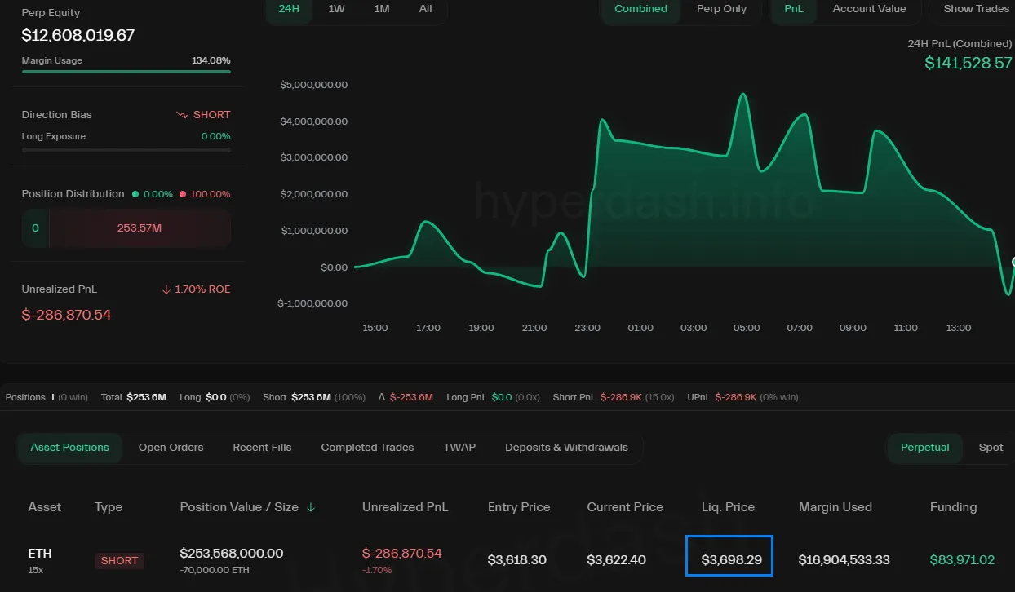Click the delta symbol in stats bar
1015x592 pixels.
click(x=382, y=397)
